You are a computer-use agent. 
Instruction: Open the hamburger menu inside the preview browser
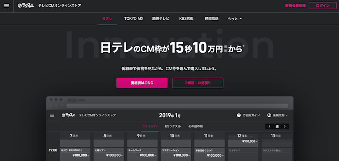(x=52, y=115)
